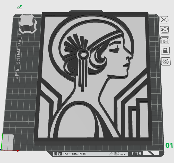This screenshot has height=163, width=174.
Task: Toggle the plate lock padlock icon
Action: (x=165, y=51)
